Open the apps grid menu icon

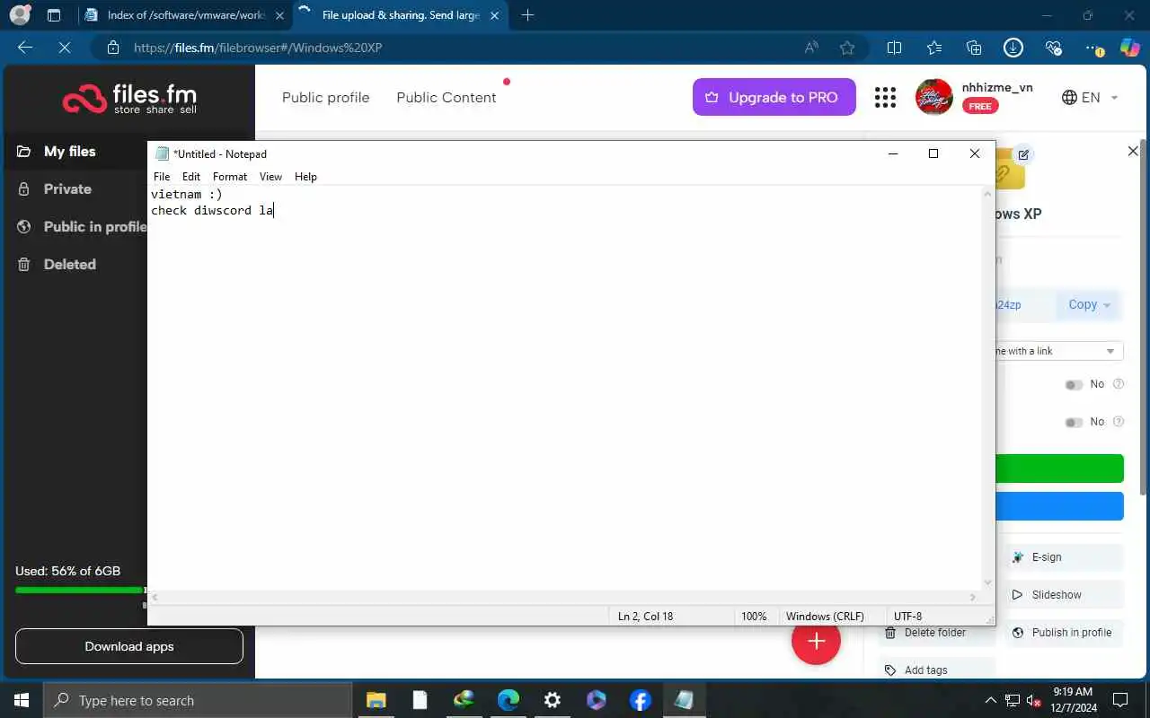[885, 97]
